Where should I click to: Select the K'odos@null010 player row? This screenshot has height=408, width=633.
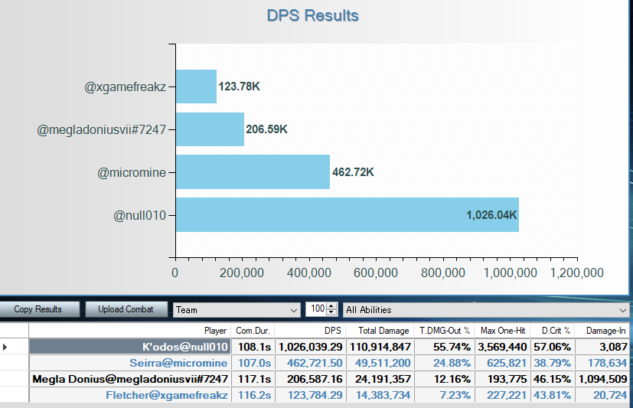point(129,347)
